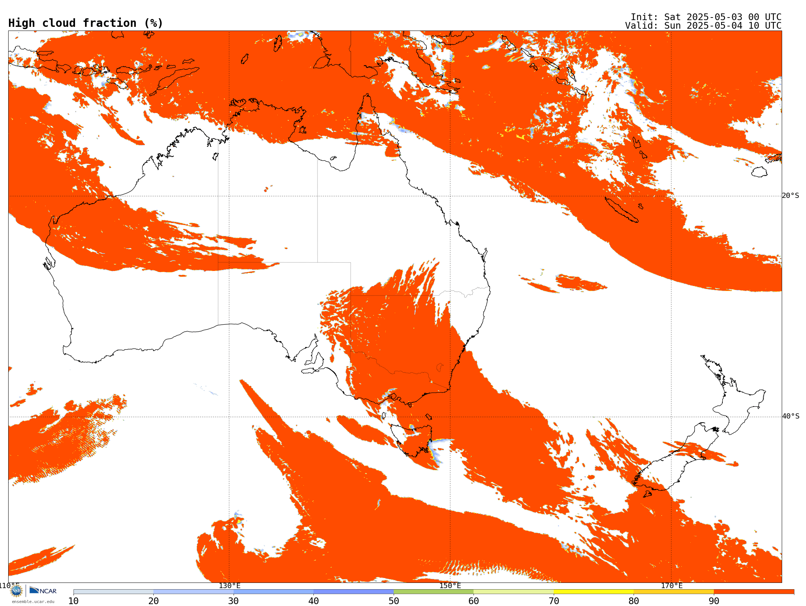
Task: Click the colorbar tick label 40
Action: pyautogui.click(x=313, y=601)
